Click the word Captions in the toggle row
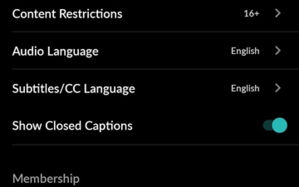The height and width of the screenshot is (187, 299). tap(109, 126)
